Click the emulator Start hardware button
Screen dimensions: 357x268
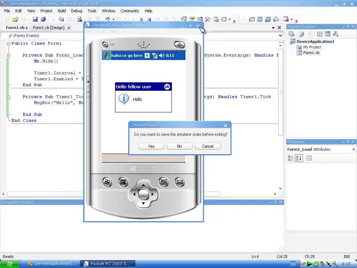click(x=107, y=182)
